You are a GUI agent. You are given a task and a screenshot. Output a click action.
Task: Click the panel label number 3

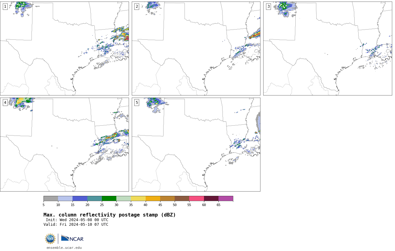[268, 6]
